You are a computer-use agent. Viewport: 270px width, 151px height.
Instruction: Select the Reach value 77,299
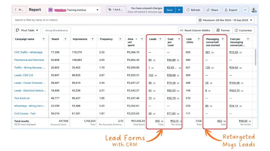[x=55, y=52]
